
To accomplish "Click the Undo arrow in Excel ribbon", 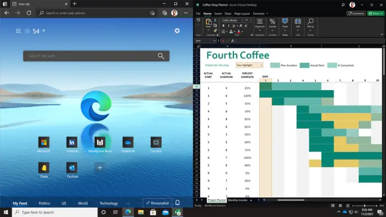I will (199, 20).
